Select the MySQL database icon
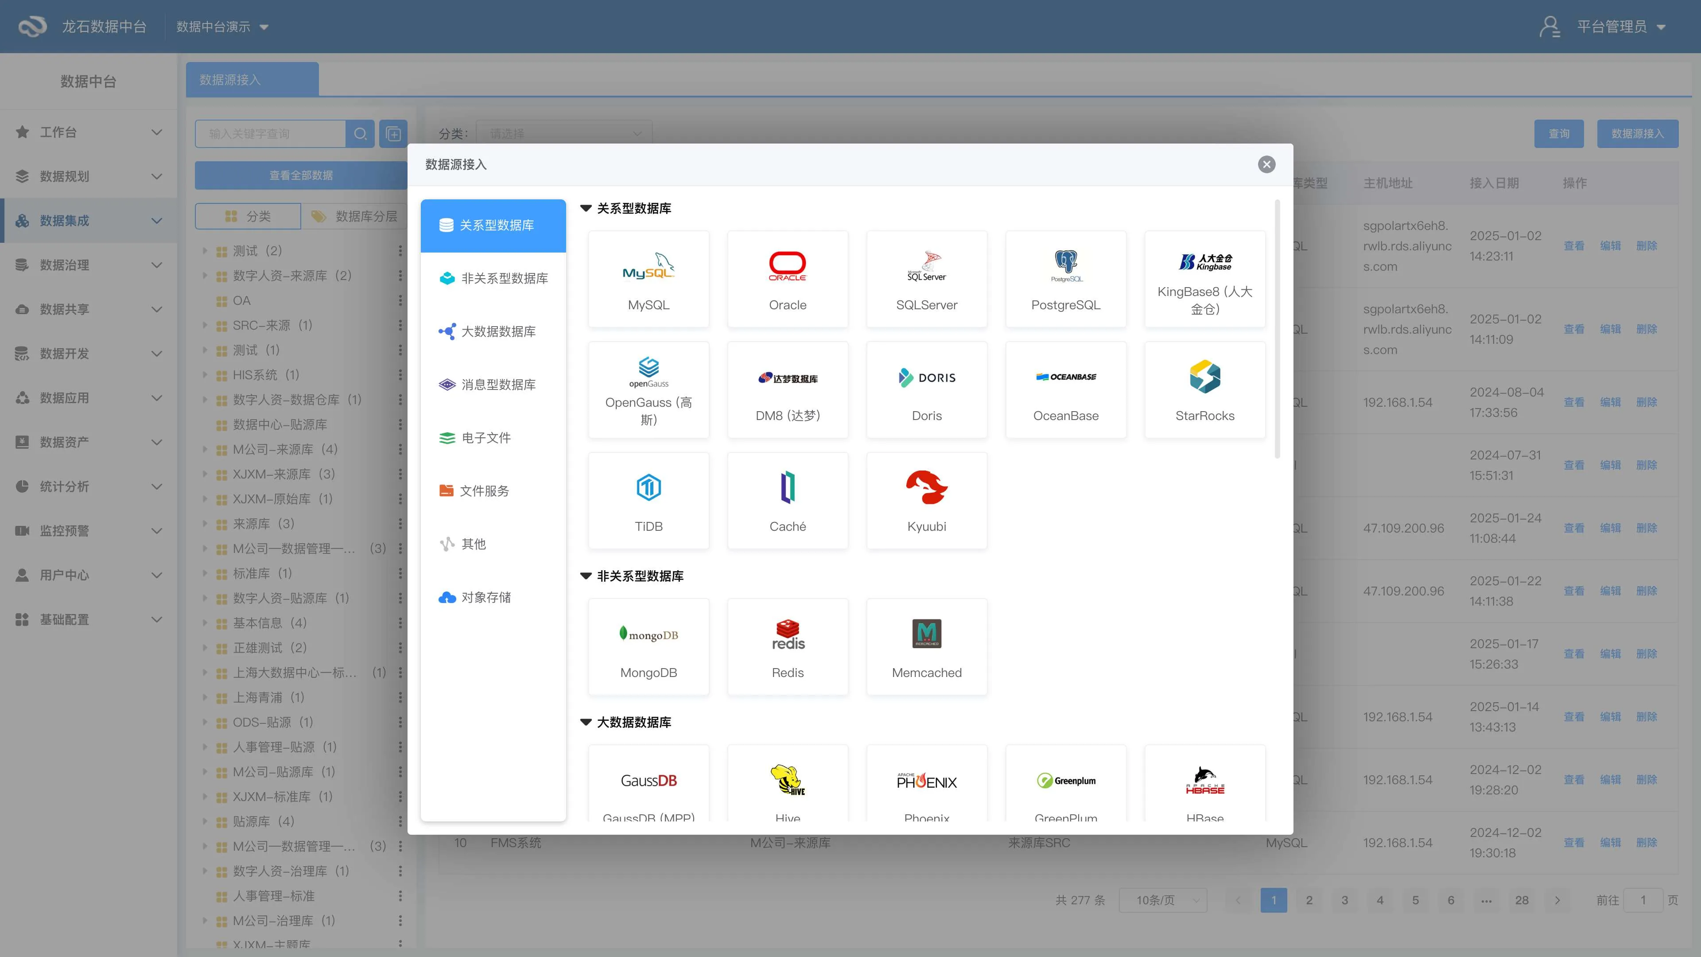 coord(649,266)
